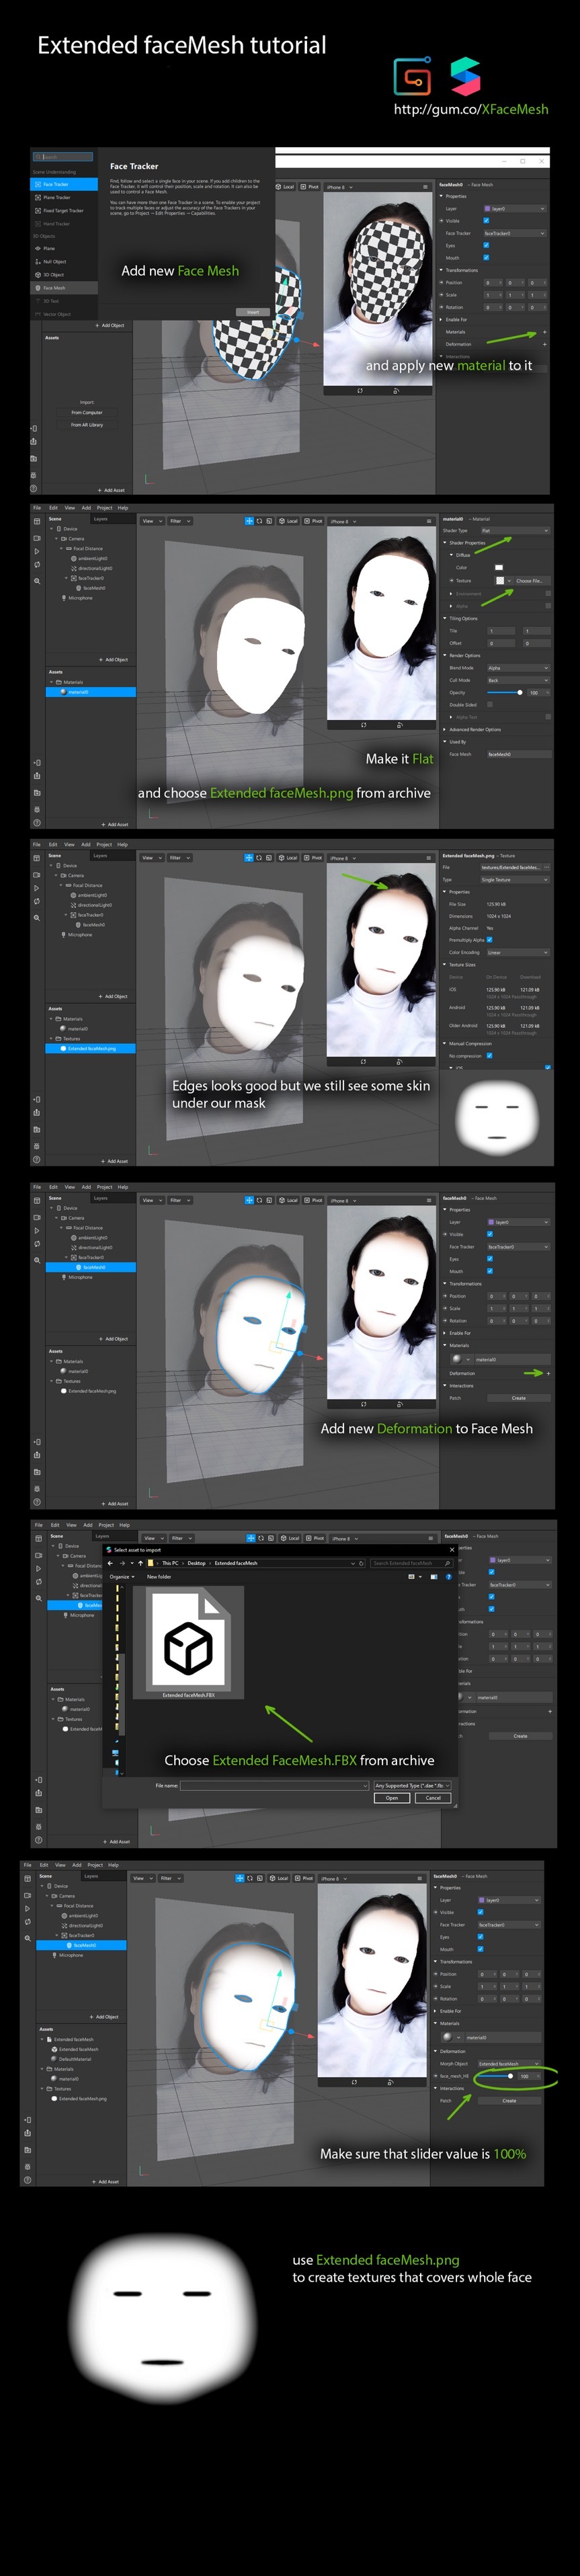Select move tool in the '100%' slider screenshot's viewport toolbar
The image size is (580, 2576).
click(240, 1878)
